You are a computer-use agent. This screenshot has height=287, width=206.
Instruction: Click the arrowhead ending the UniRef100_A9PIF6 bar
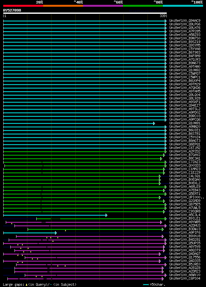[56, 233]
